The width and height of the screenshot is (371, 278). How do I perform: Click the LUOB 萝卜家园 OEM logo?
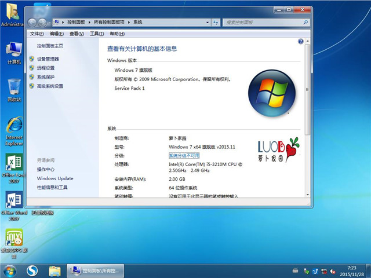pos(278,149)
